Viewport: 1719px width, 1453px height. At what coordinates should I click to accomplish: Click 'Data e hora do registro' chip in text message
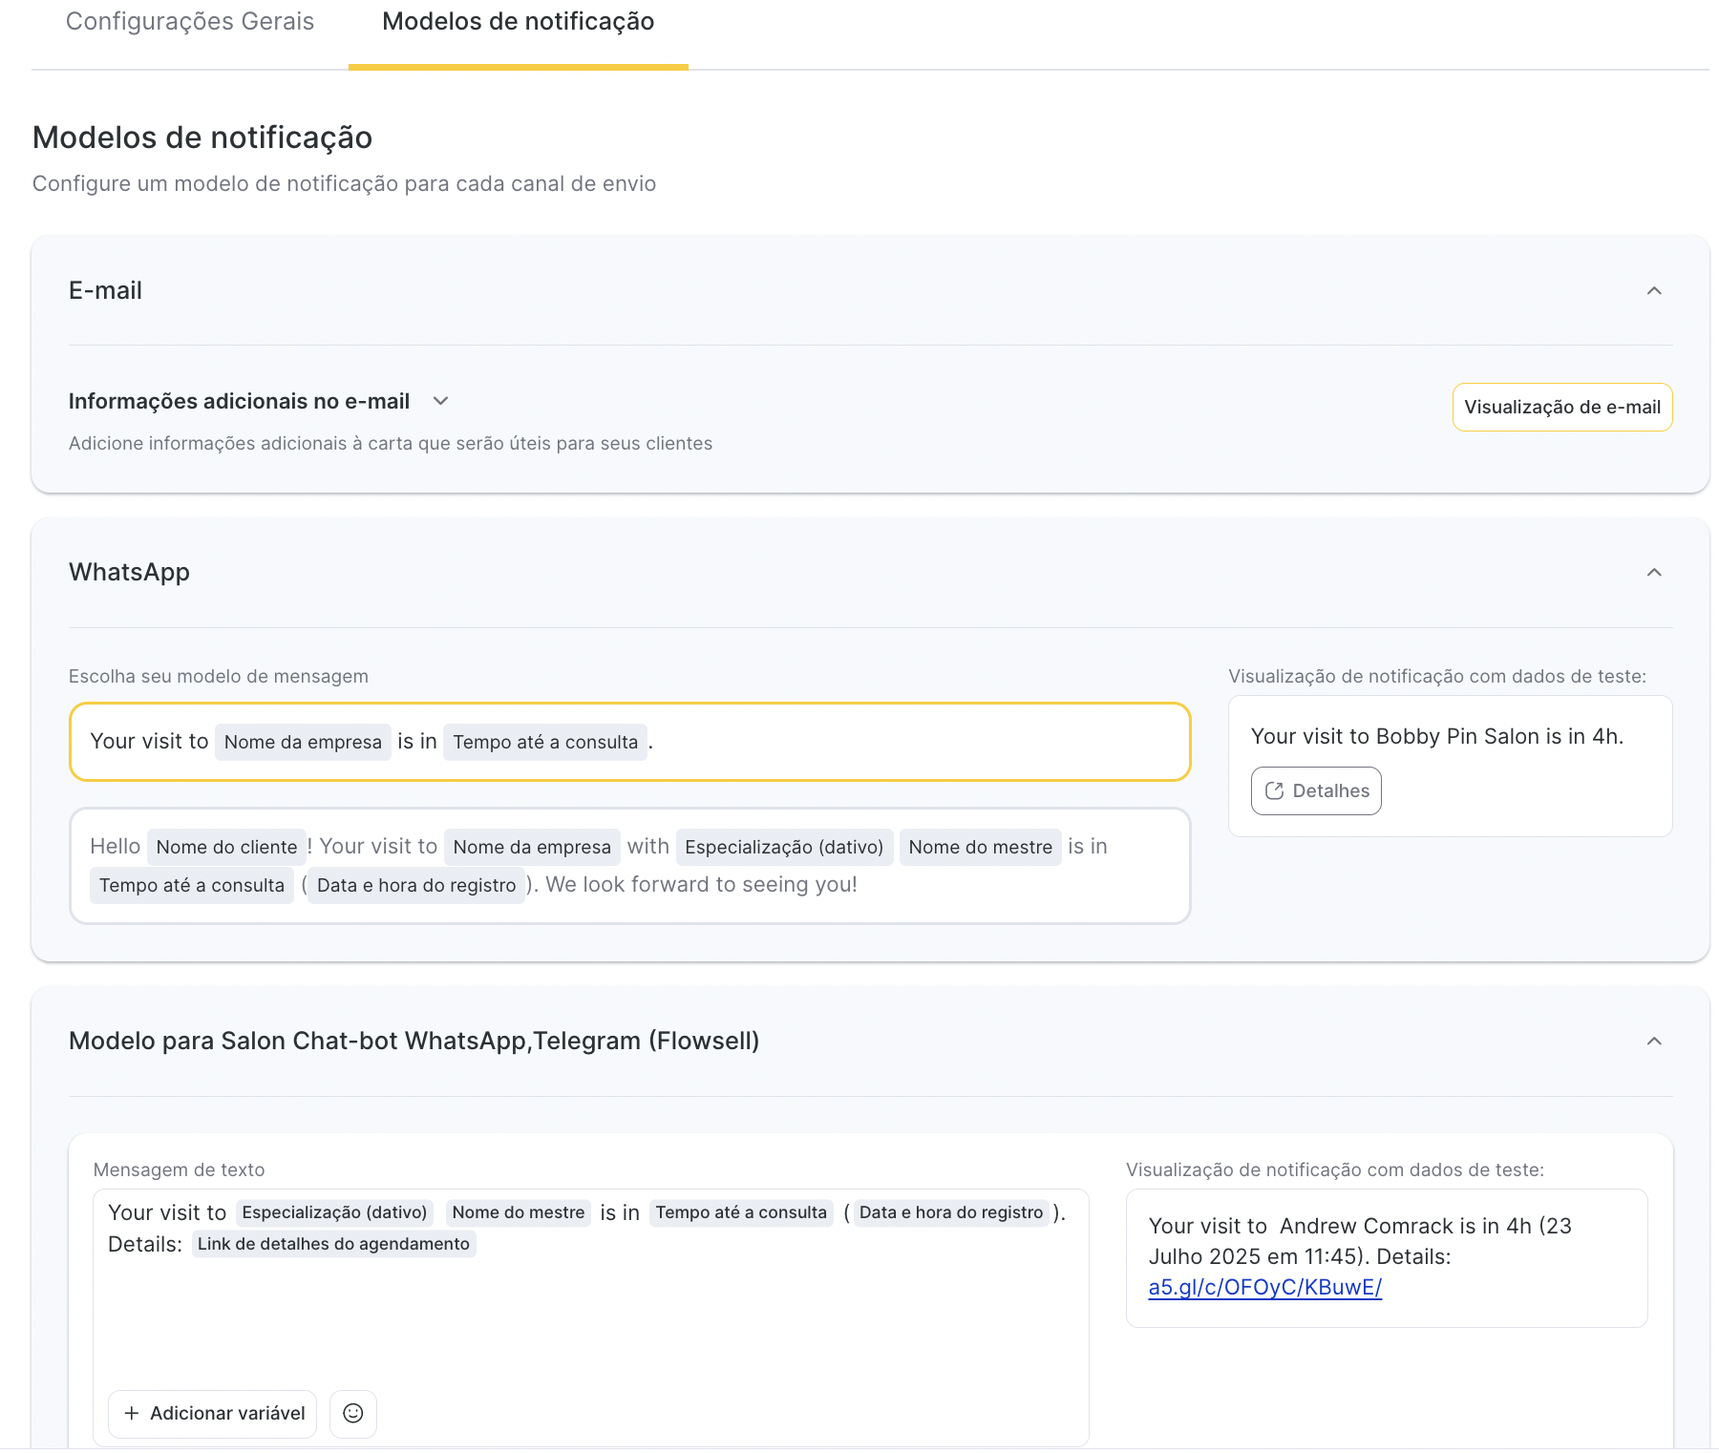tap(951, 1212)
